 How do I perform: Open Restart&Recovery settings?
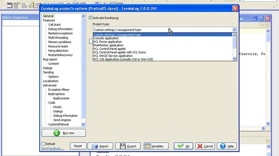[60, 55]
